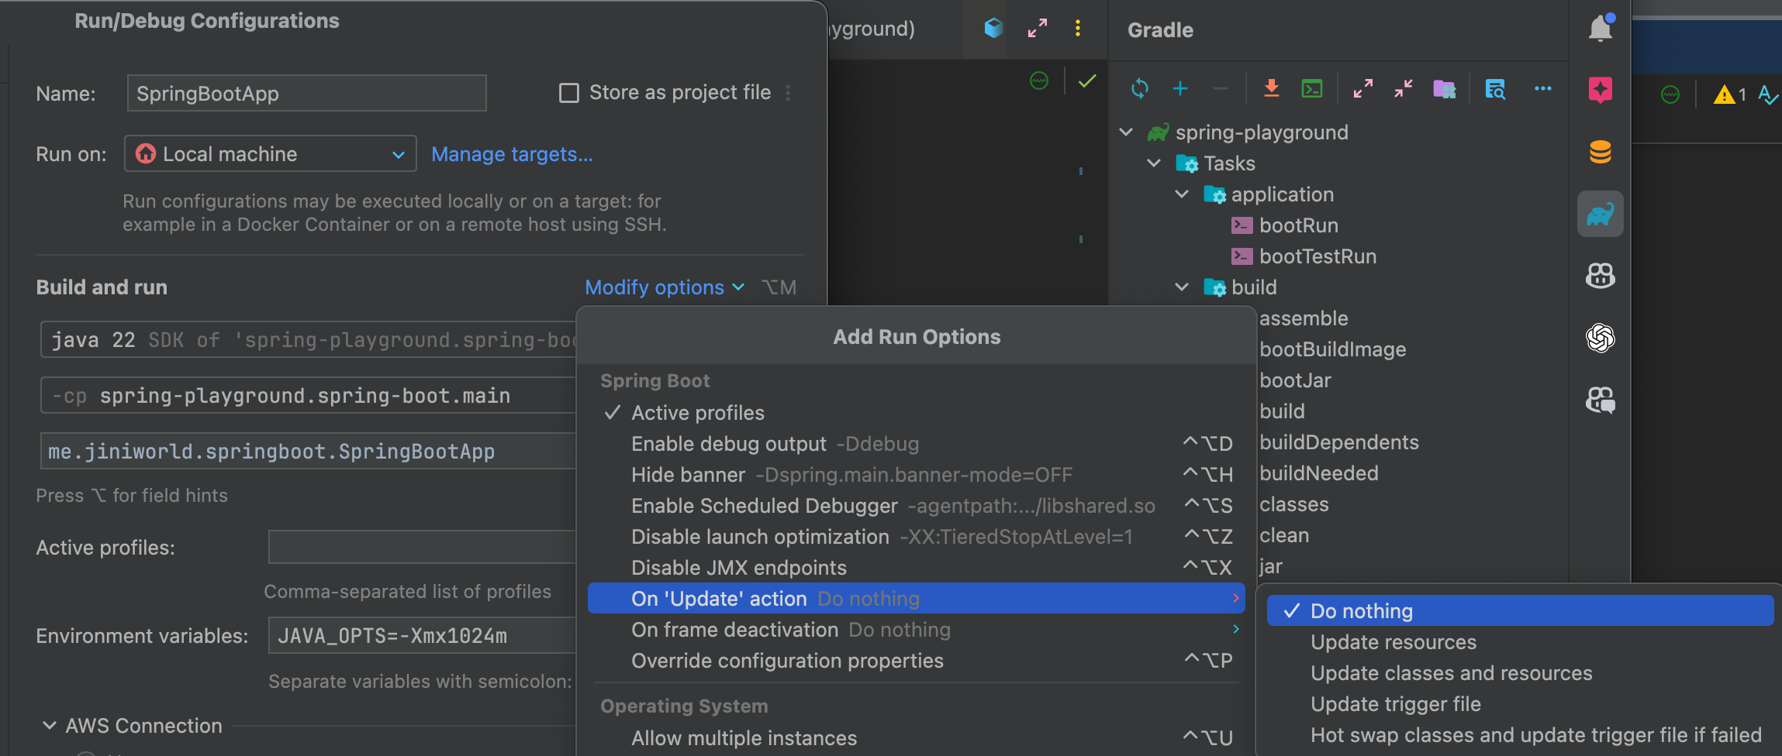
Task: Select the bootTestRun Gradle task
Action: coord(1318,256)
